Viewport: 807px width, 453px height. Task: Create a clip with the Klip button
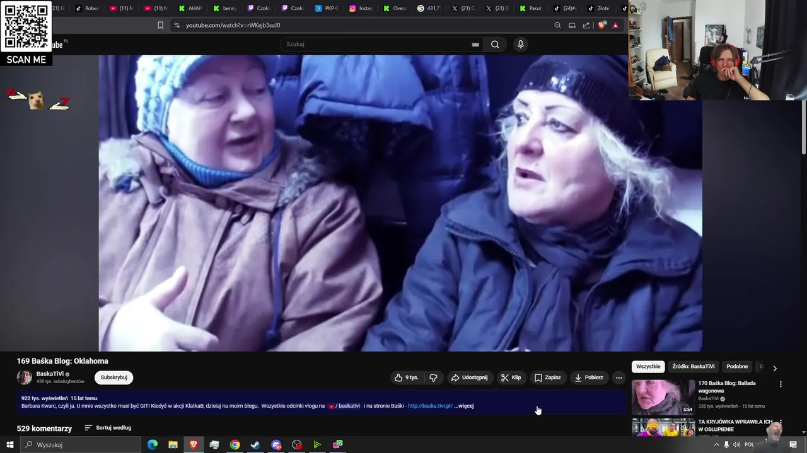[x=511, y=377]
